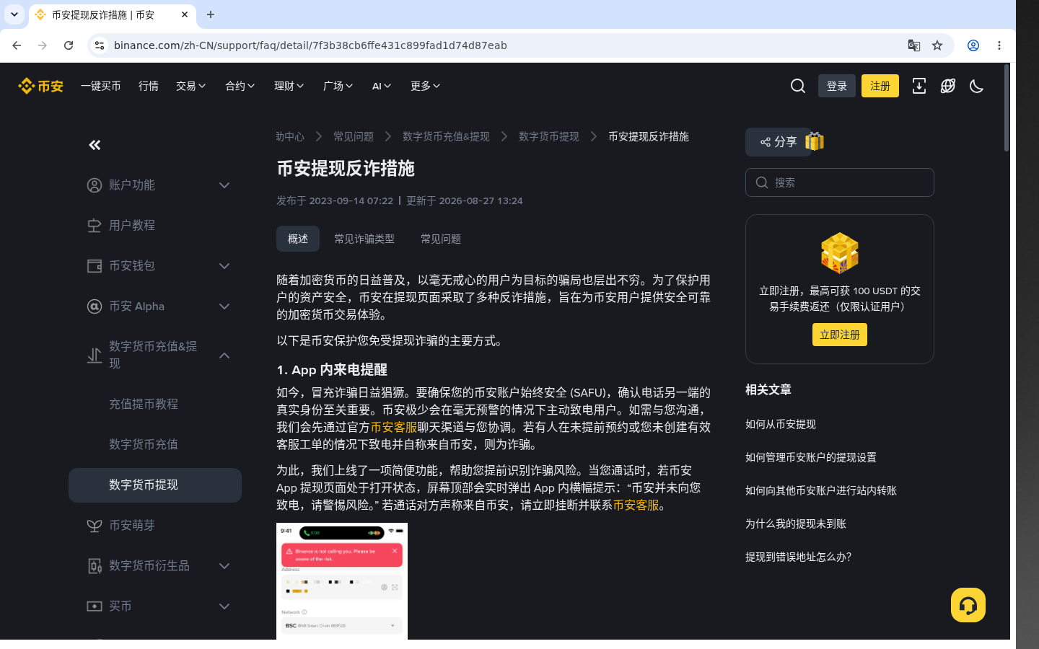The height and width of the screenshot is (649, 1039).
Task: Open a new browser tab with plus
Action: (211, 14)
